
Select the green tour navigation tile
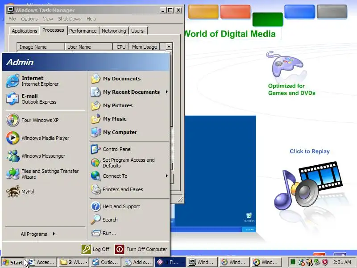[x=267, y=19]
